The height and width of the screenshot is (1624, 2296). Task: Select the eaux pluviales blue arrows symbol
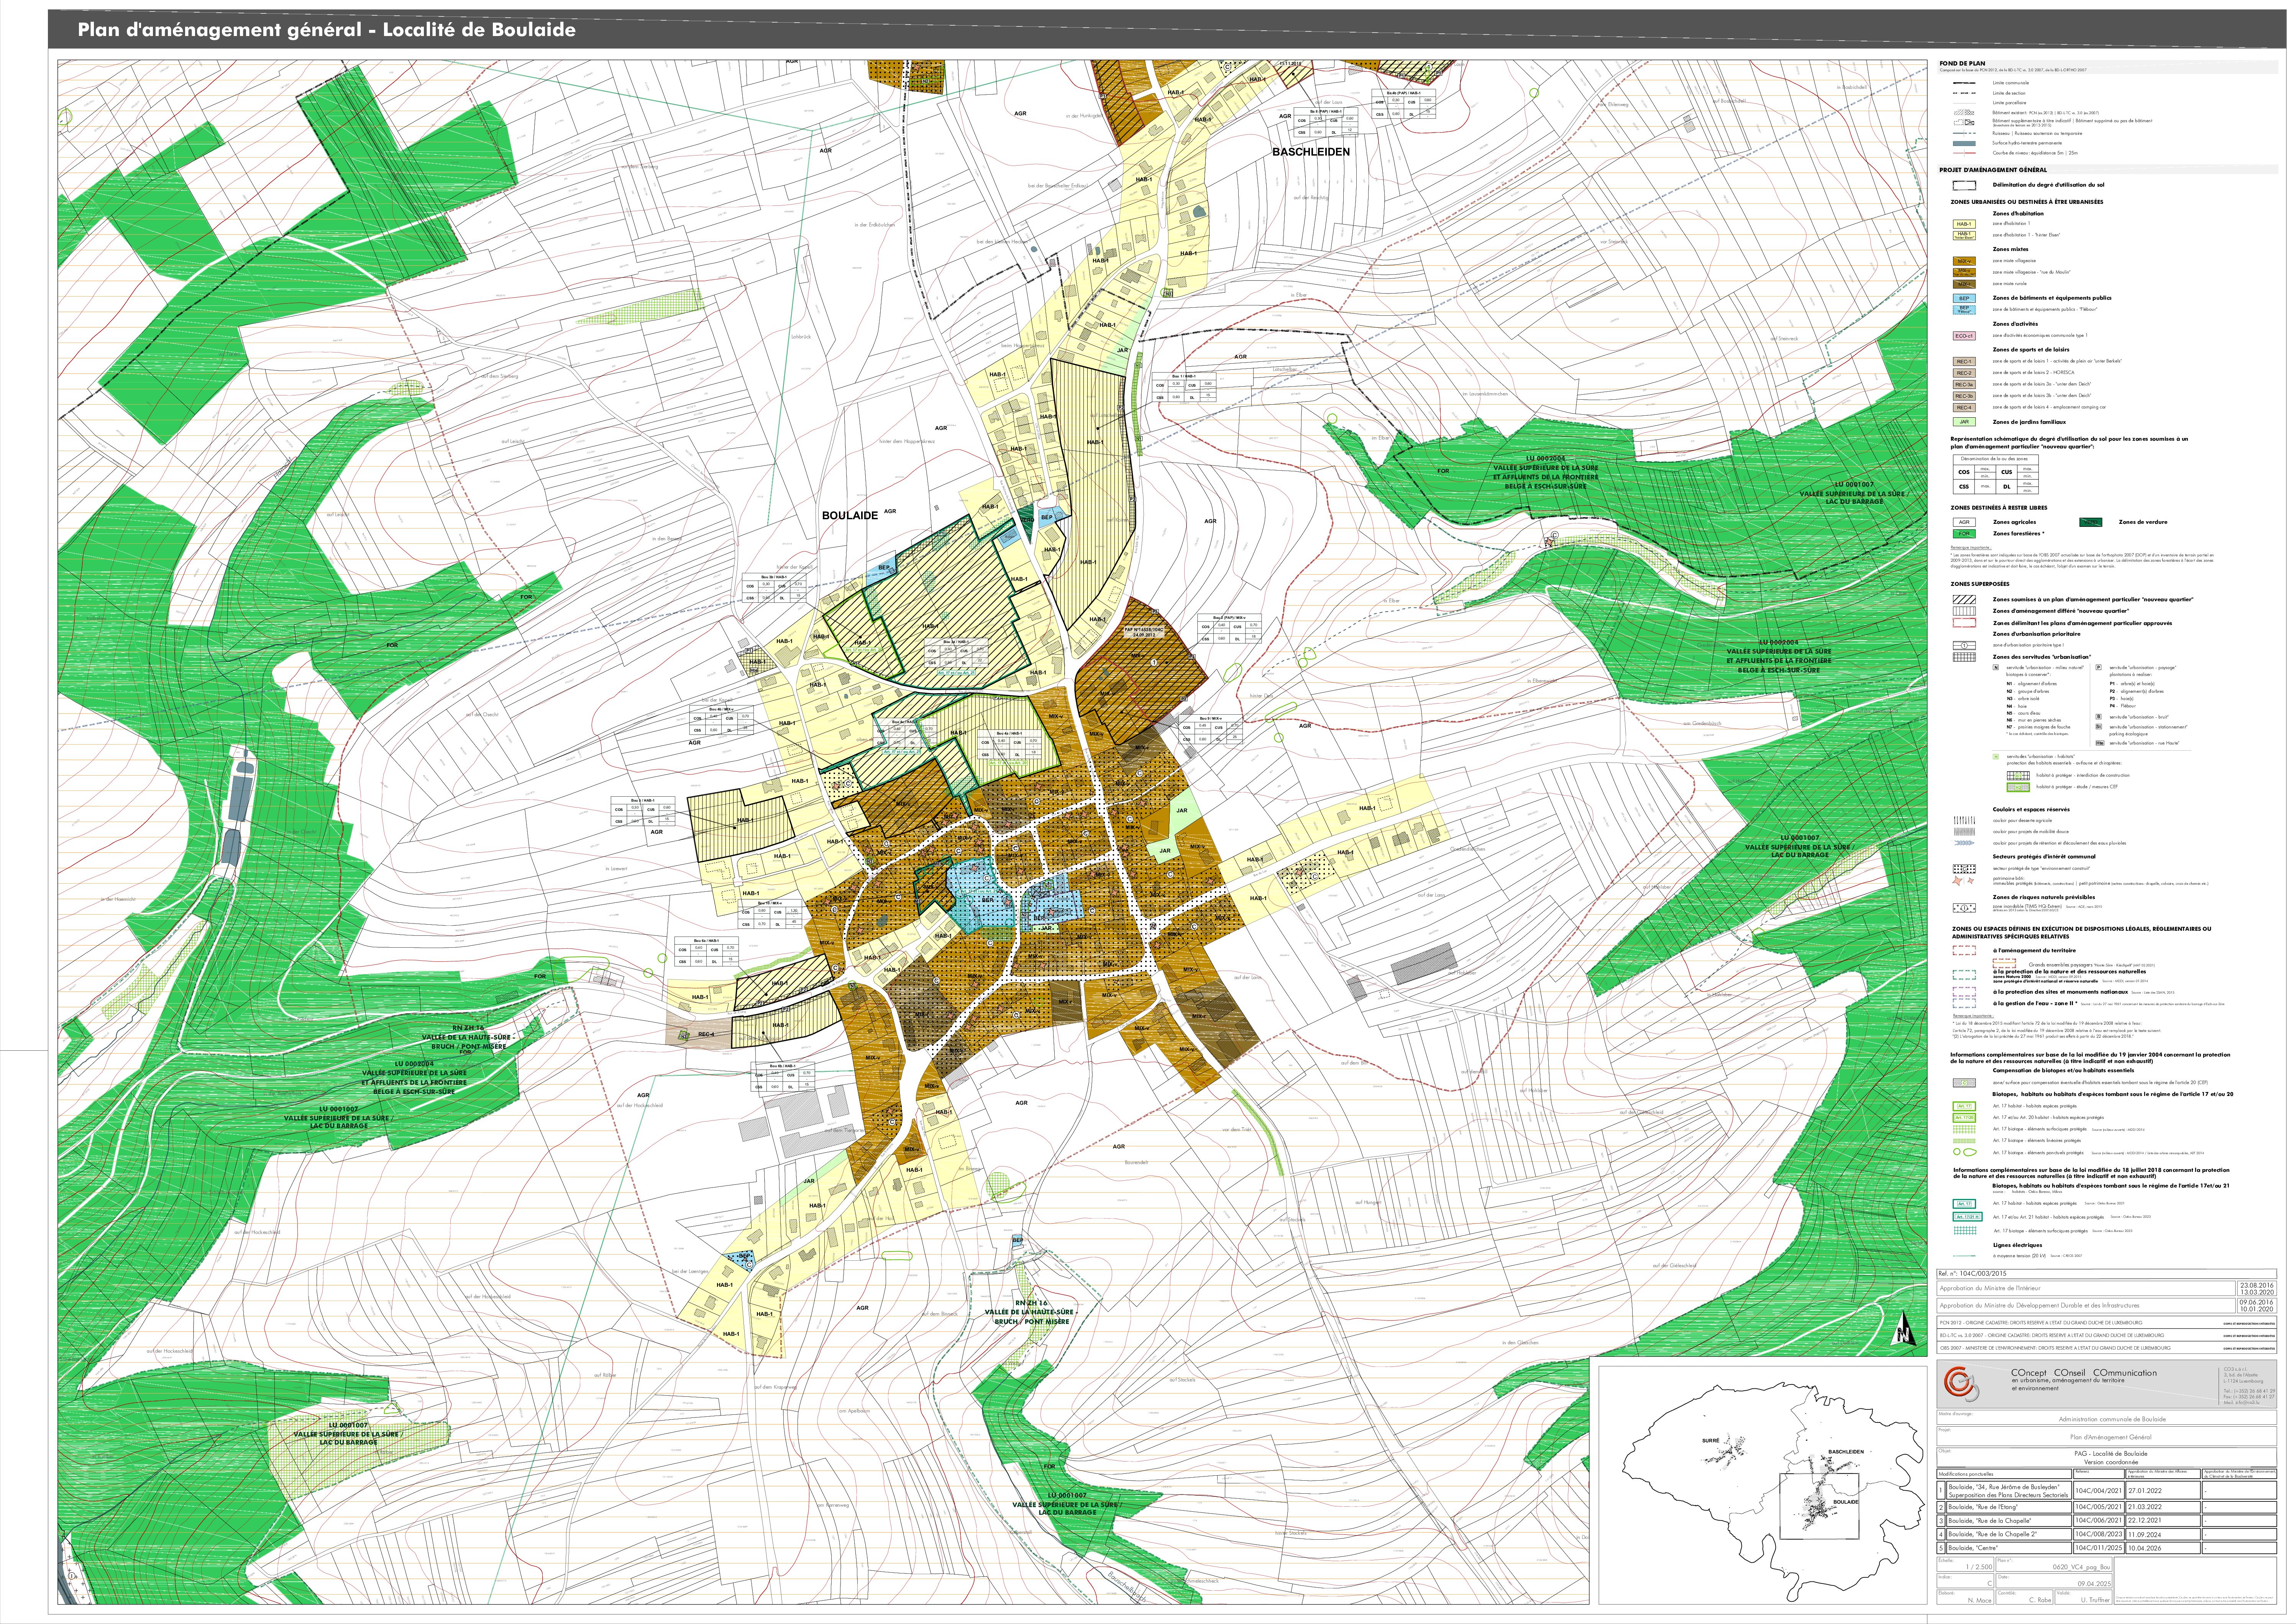tap(1964, 843)
